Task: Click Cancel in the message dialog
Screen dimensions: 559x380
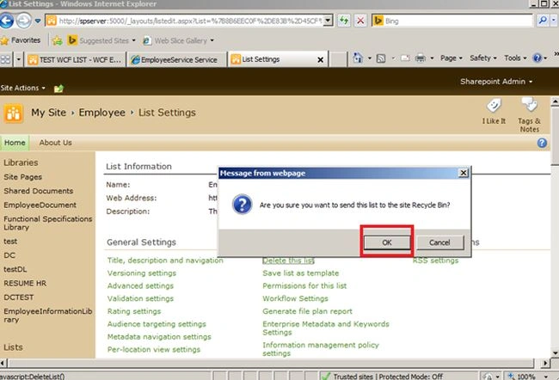Action: pos(439,242)
